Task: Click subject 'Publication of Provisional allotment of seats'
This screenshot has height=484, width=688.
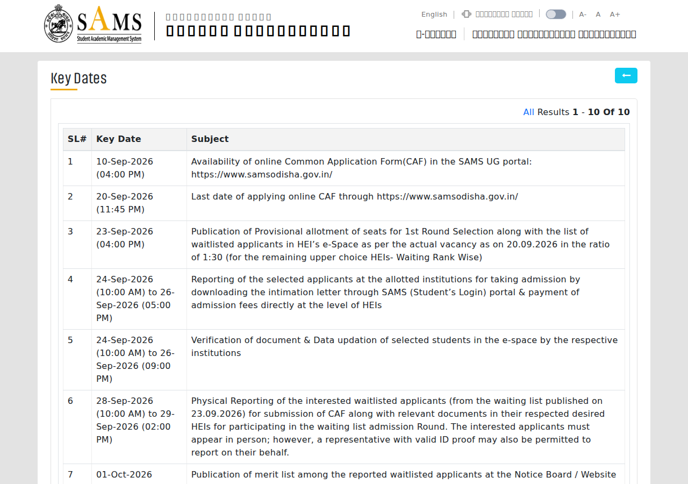Action: [x=406, y=245]
